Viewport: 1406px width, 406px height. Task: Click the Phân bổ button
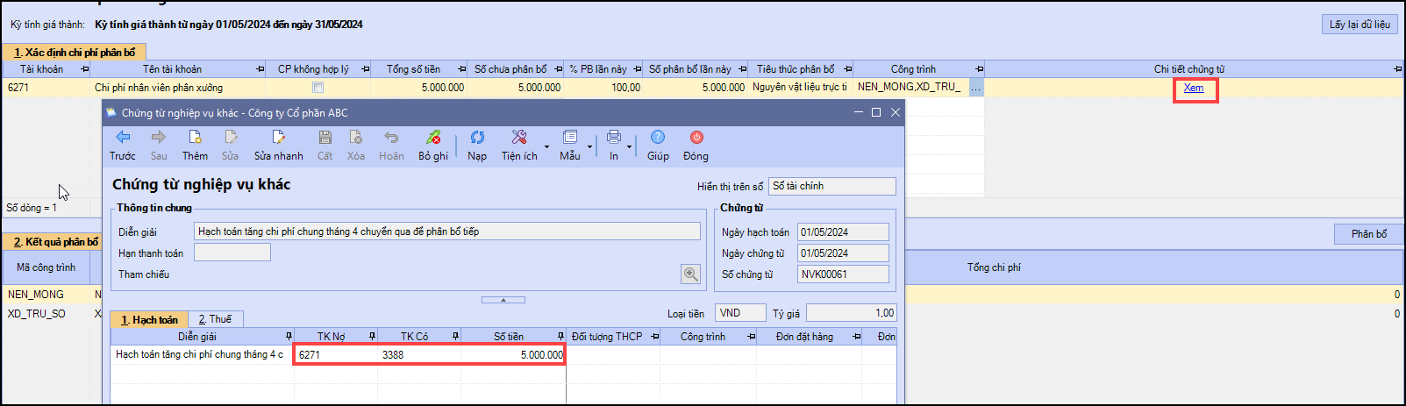pos(1368,234)
